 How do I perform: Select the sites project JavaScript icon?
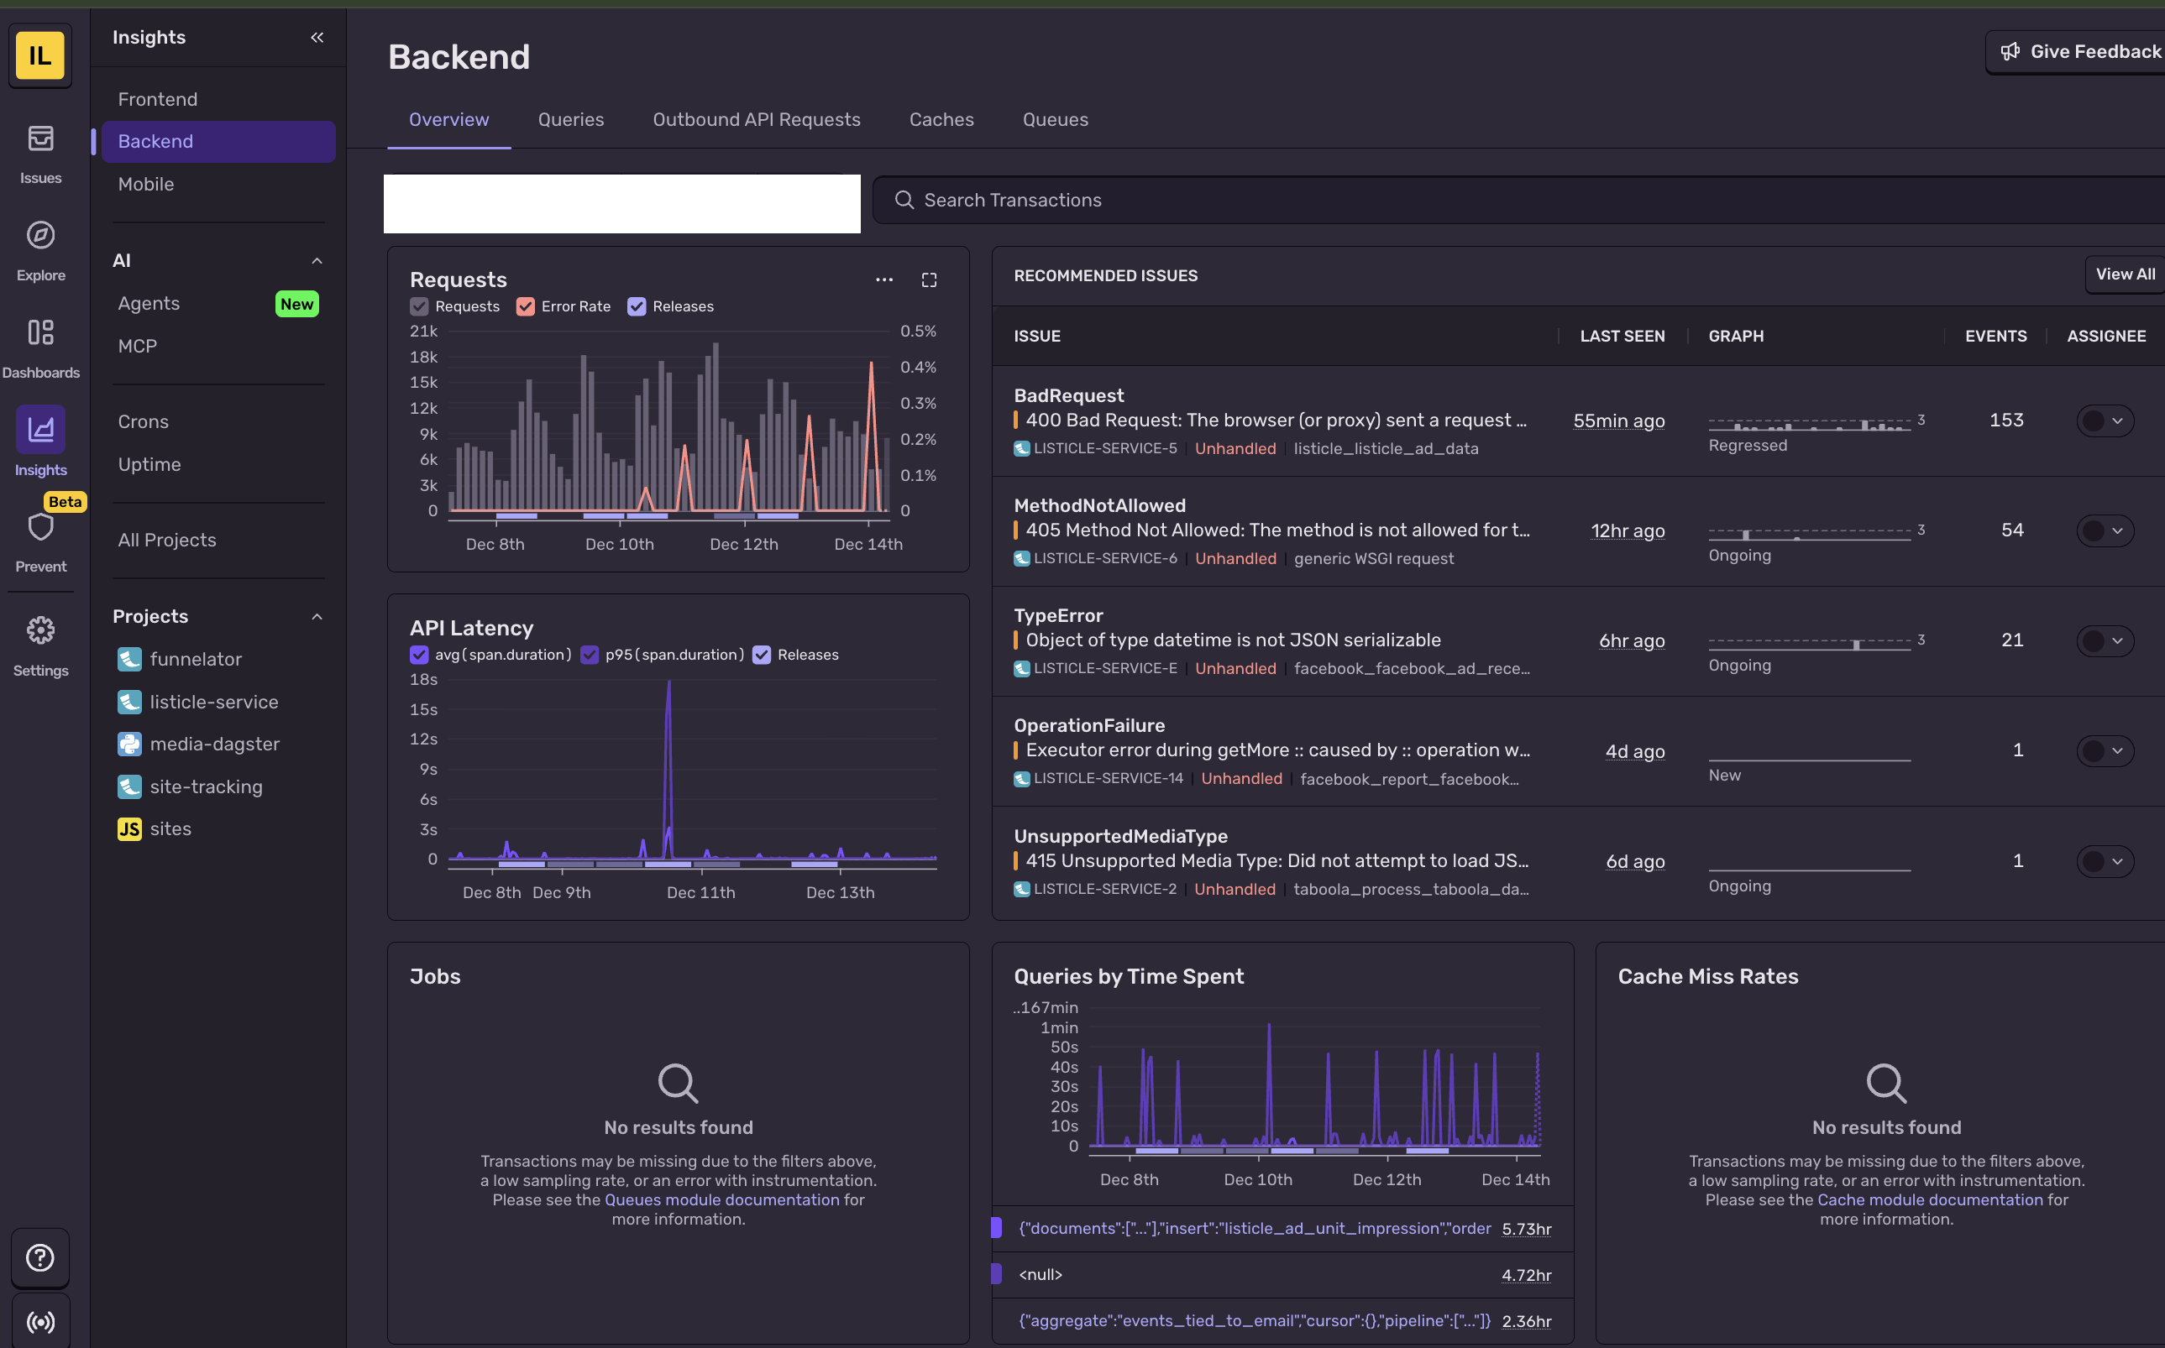click(128, 828)
